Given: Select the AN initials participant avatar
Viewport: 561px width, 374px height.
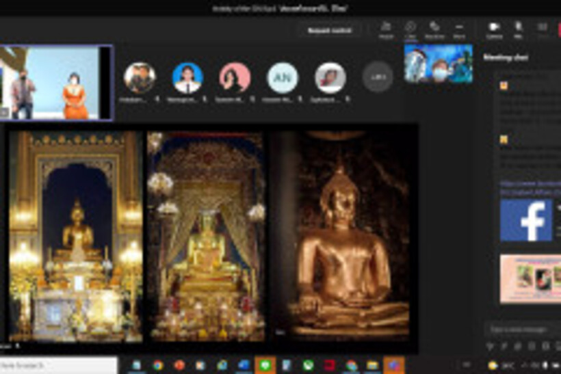Looking at the screenshot, I should click(x=283, y=77).
